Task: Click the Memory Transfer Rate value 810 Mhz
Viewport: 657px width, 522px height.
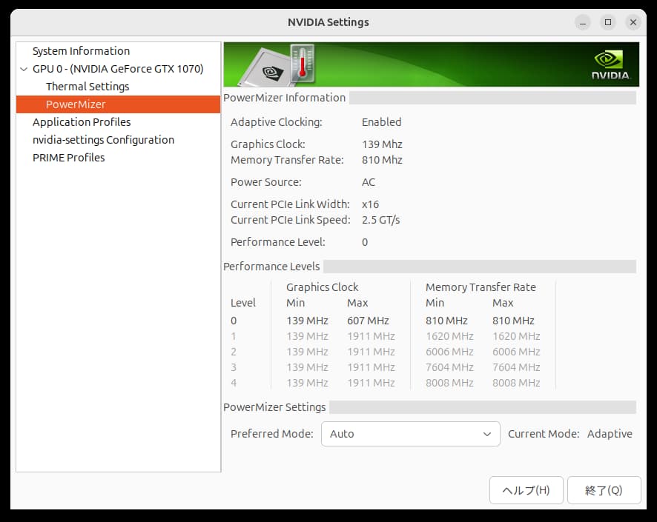Action: pyautogui.click(x=382, y=160)
